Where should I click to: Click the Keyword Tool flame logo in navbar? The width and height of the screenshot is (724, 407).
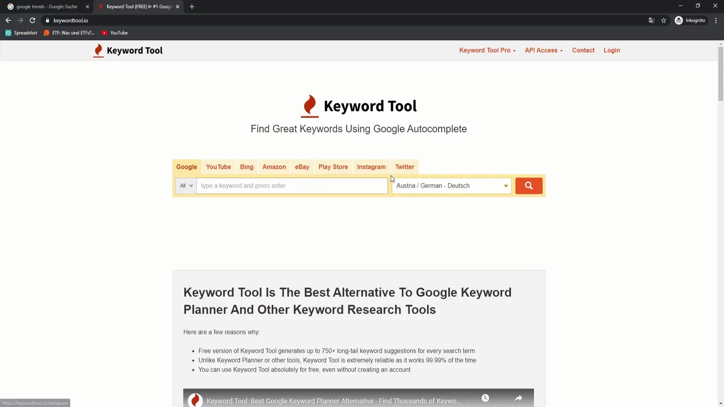point(98,50)
